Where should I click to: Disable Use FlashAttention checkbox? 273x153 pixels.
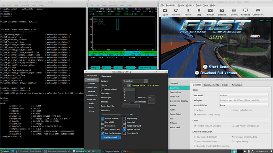102,133
